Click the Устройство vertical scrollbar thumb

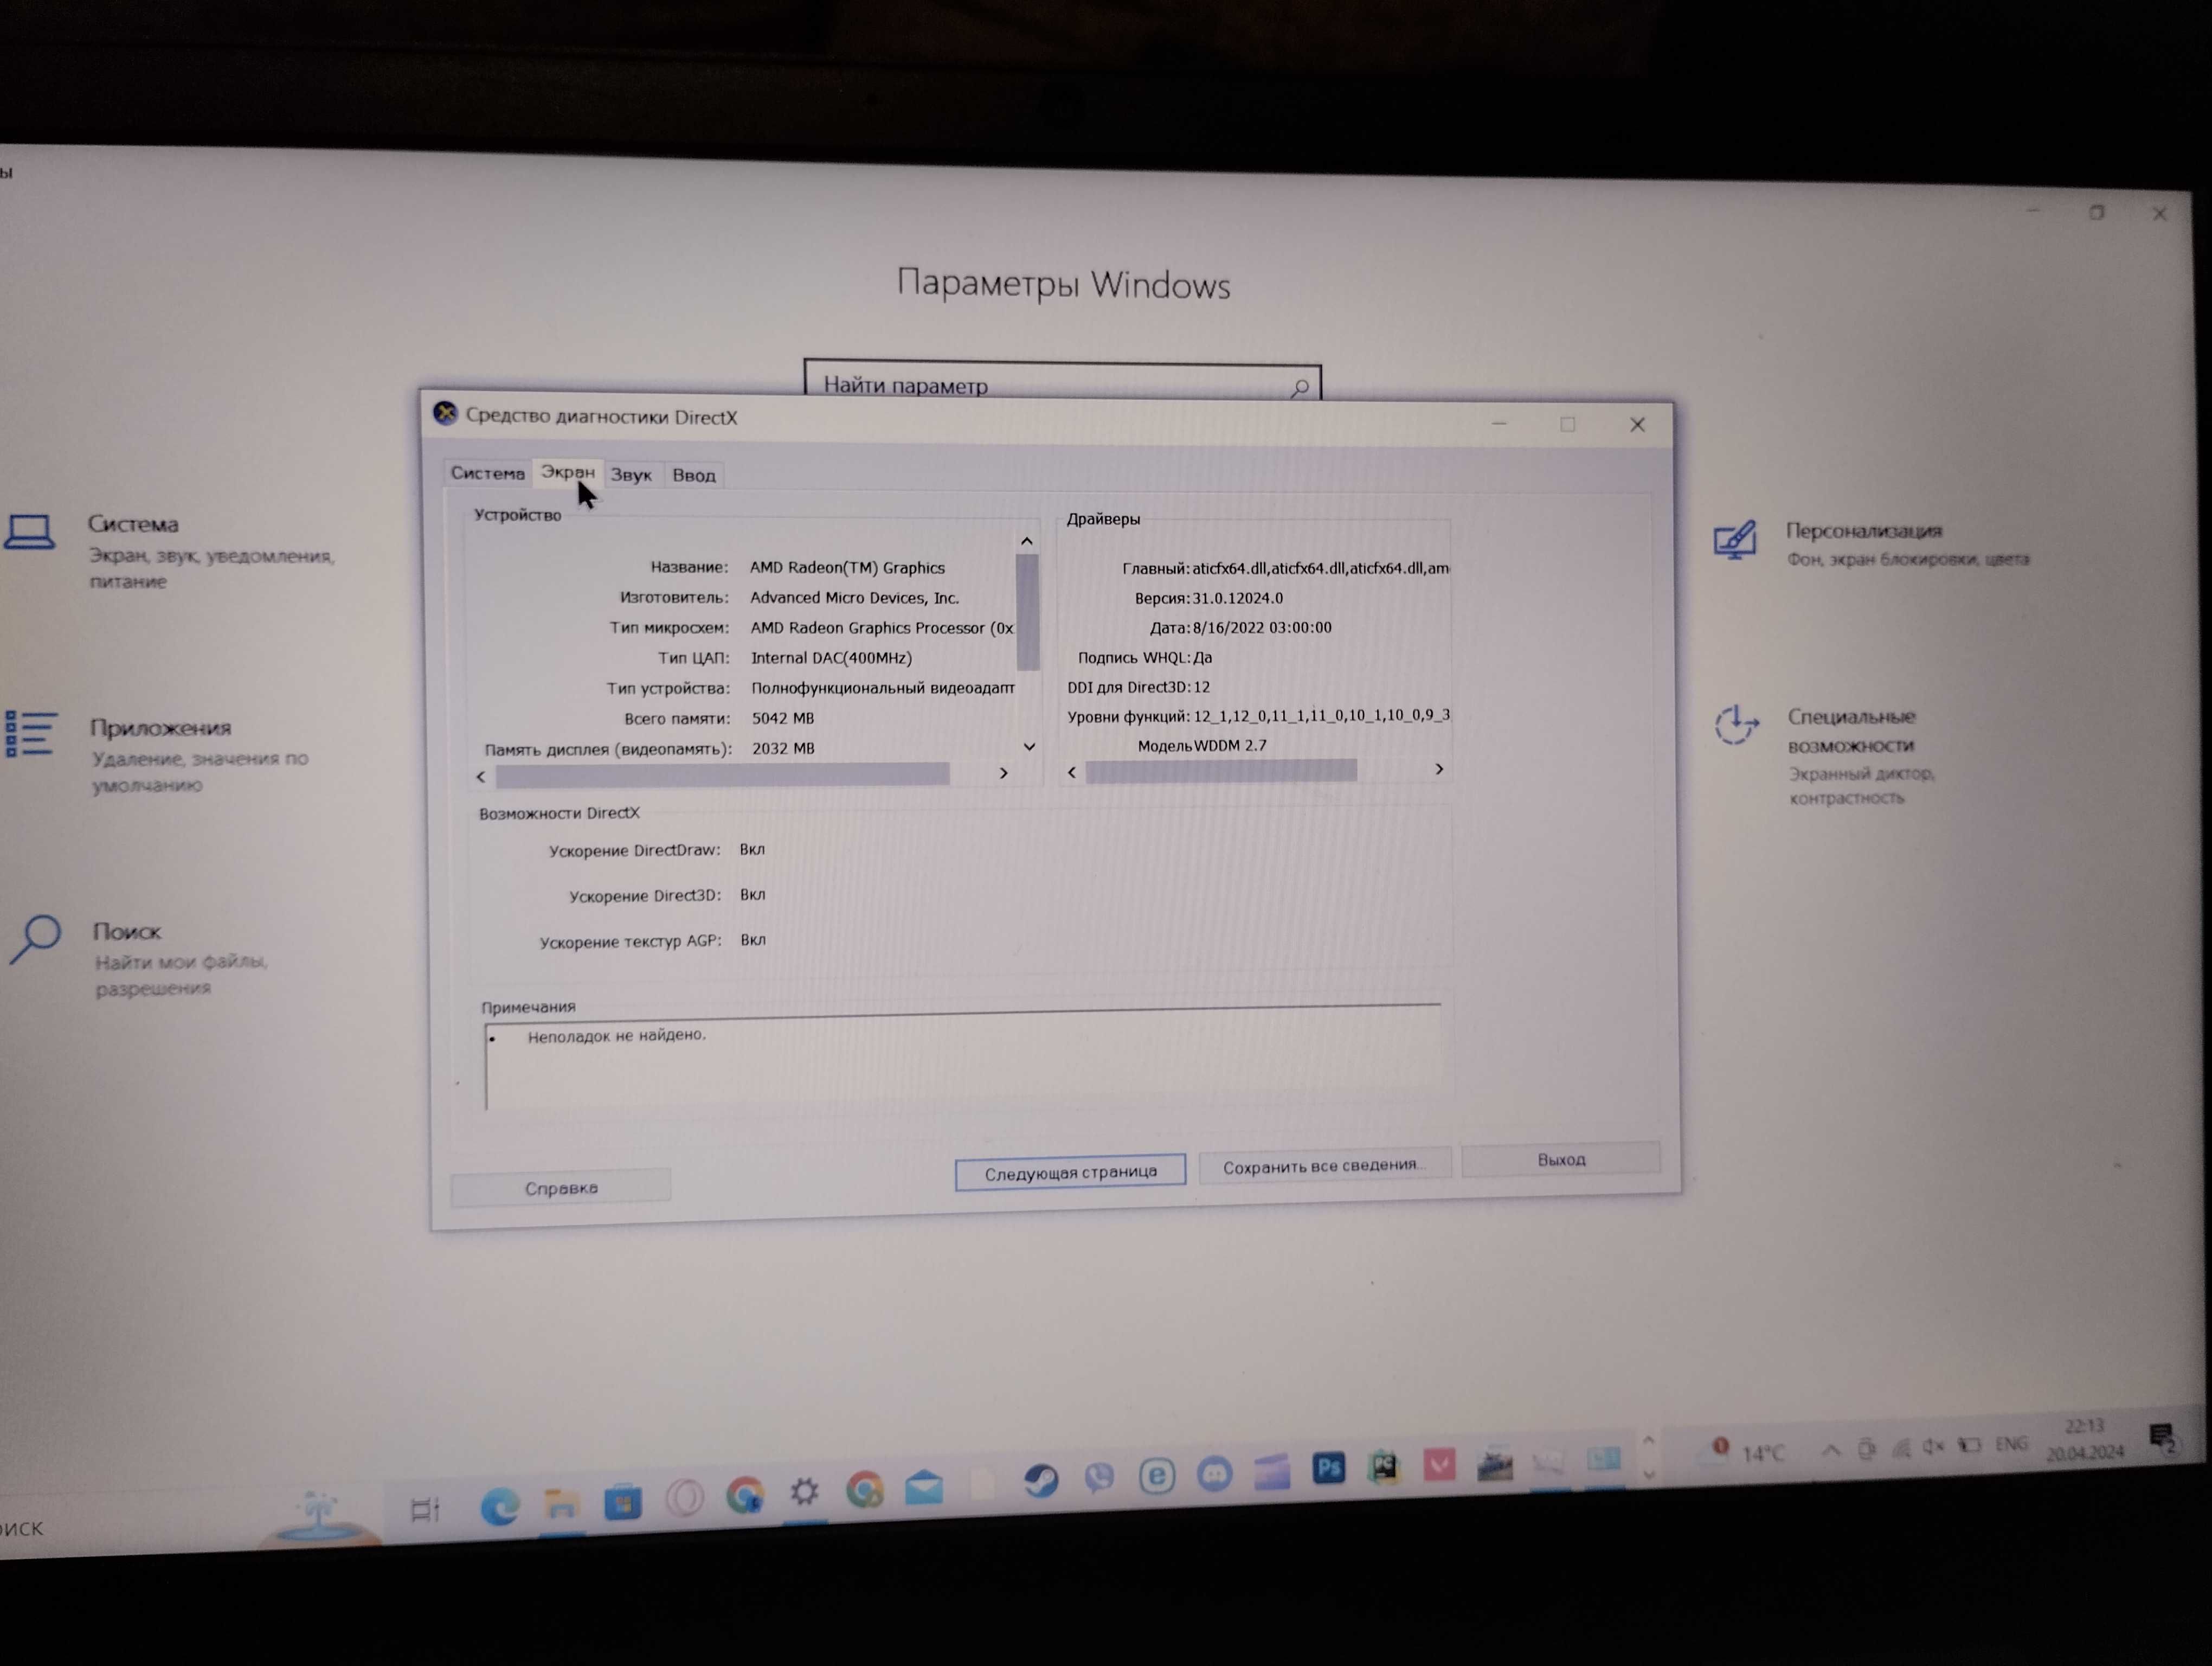pyautogui.click(x=1028, y=611)
